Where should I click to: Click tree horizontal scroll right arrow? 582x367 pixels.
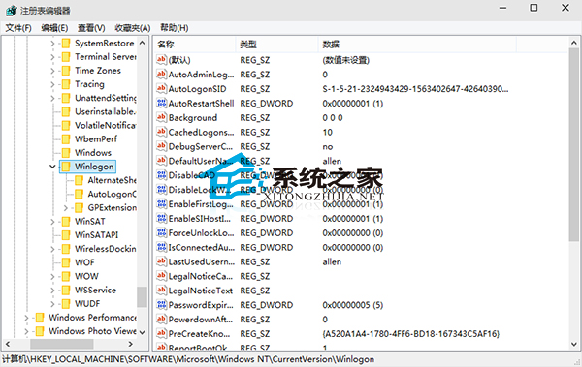tap(131, 344)
